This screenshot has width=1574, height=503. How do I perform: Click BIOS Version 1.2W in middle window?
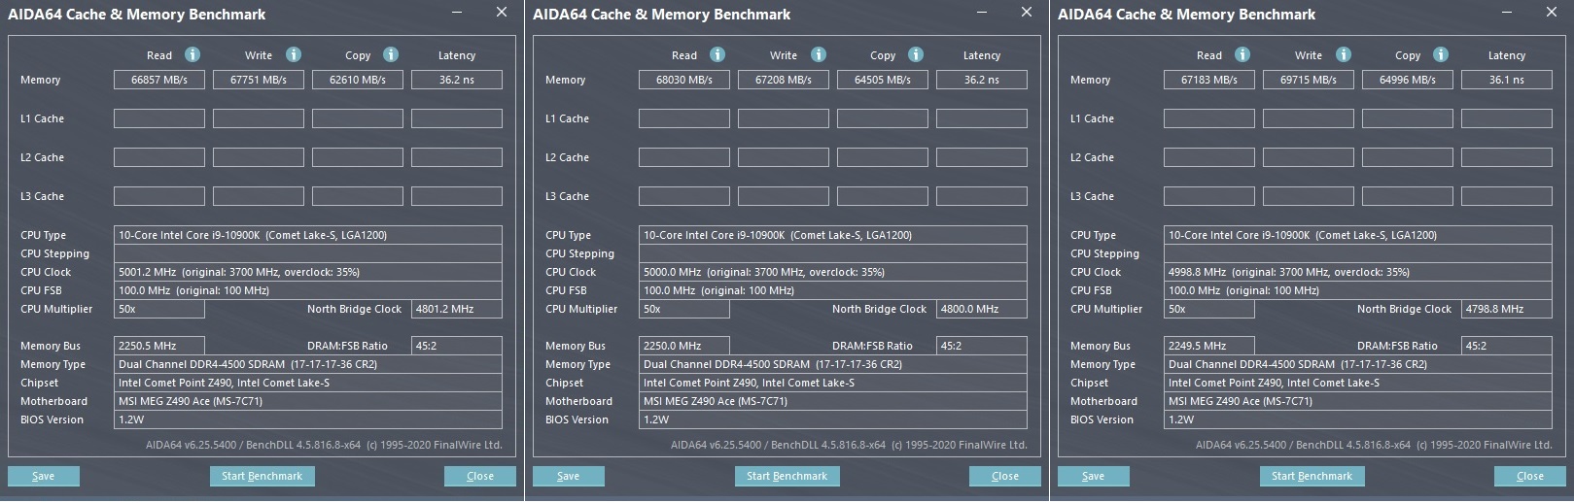click(x=833, y=419)
